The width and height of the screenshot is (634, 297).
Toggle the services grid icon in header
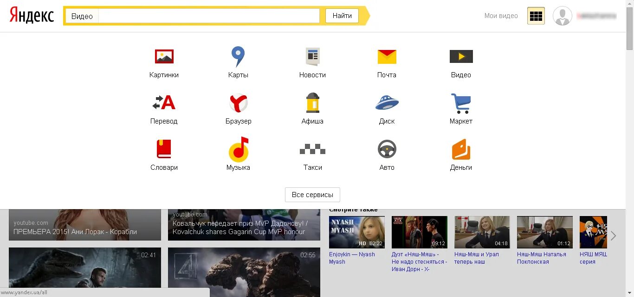click(536, 16)
